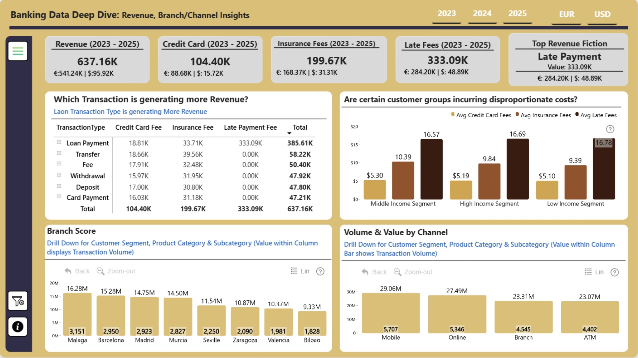Click Avg Insurance Fees legend swatch

517,114
